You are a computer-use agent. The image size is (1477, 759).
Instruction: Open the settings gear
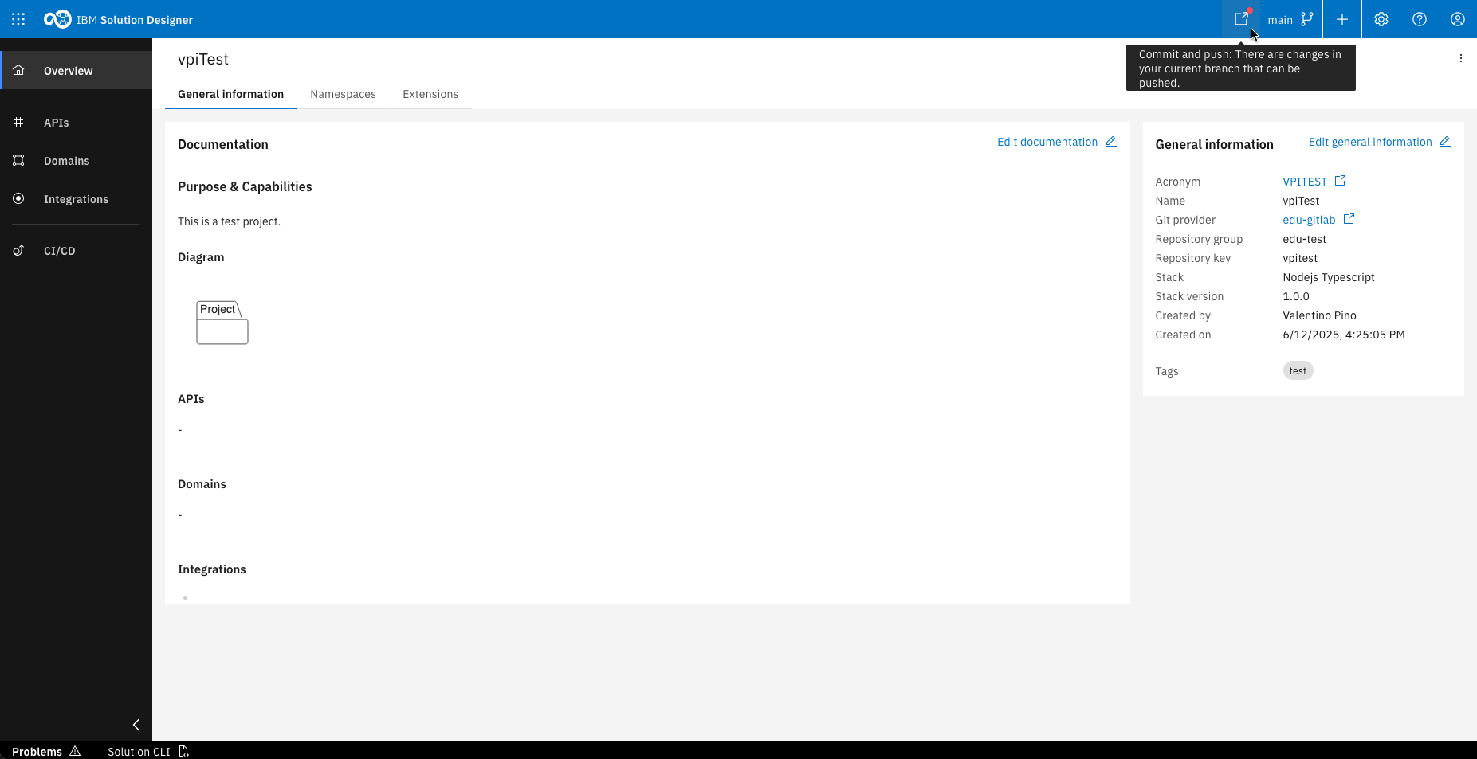(1381, 18)
